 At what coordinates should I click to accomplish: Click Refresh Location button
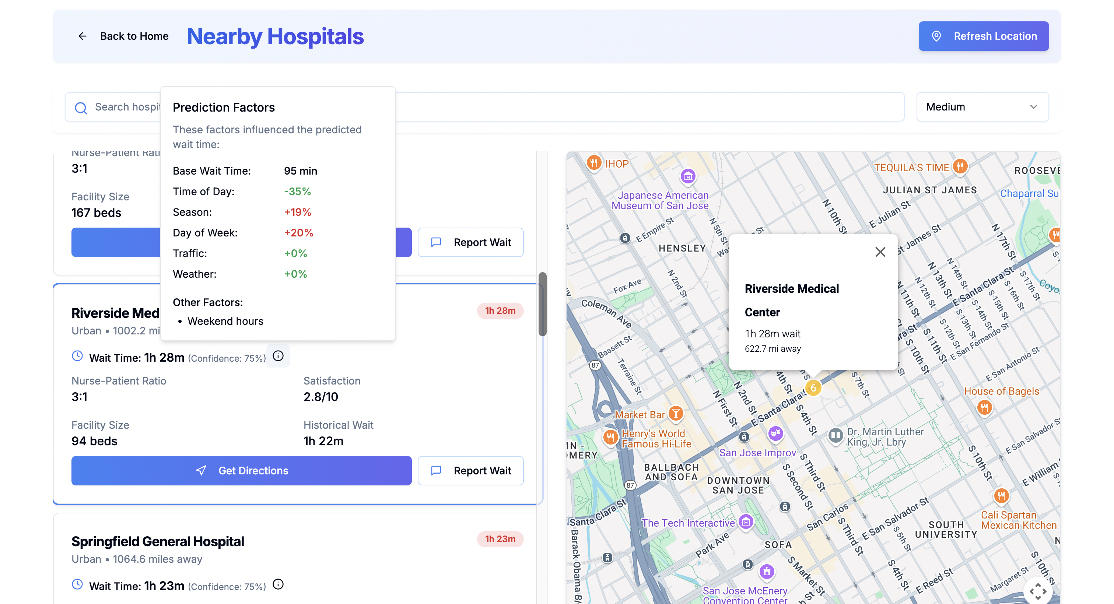983,36
